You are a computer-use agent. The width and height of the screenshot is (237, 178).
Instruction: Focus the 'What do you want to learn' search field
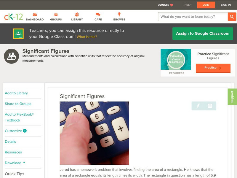[x=193, y=17]
